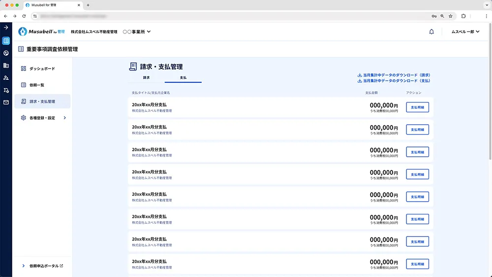Go to ダッシュボード in the side menu
Screen dimensions: 492x277
(x=42, y=69)
